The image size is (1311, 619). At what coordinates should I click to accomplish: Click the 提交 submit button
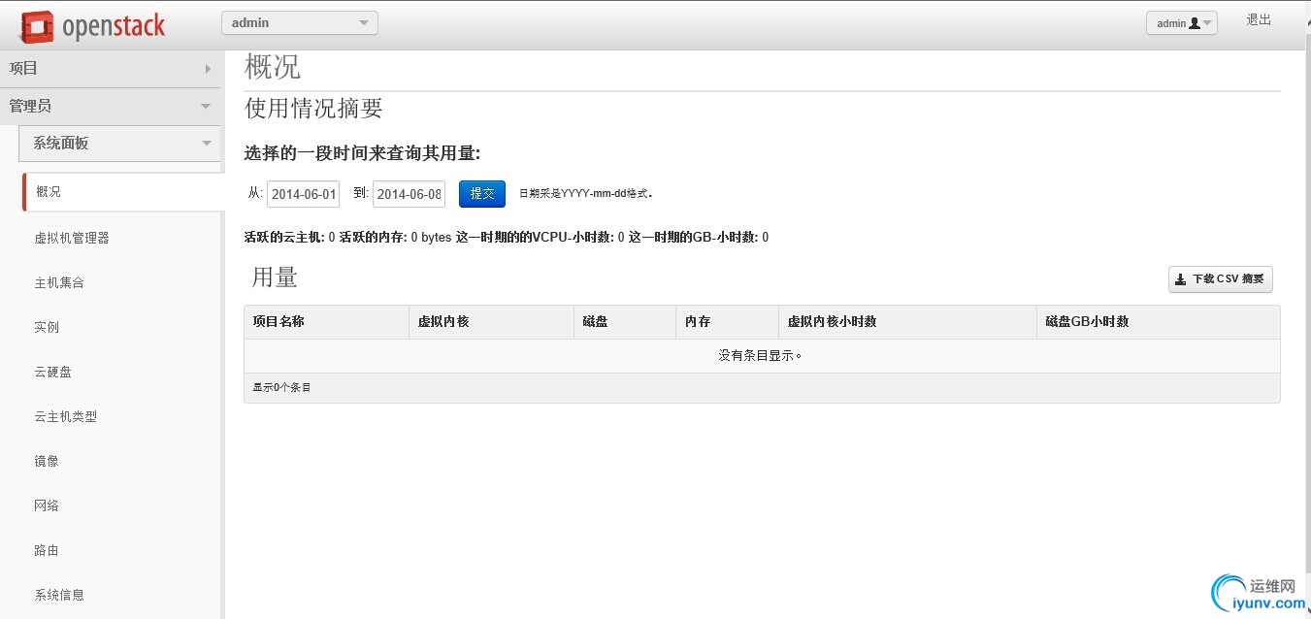point(482,194)
